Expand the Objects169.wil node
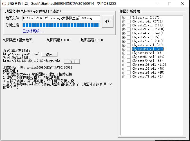This screenshot has width=190, height=141. 124,73
